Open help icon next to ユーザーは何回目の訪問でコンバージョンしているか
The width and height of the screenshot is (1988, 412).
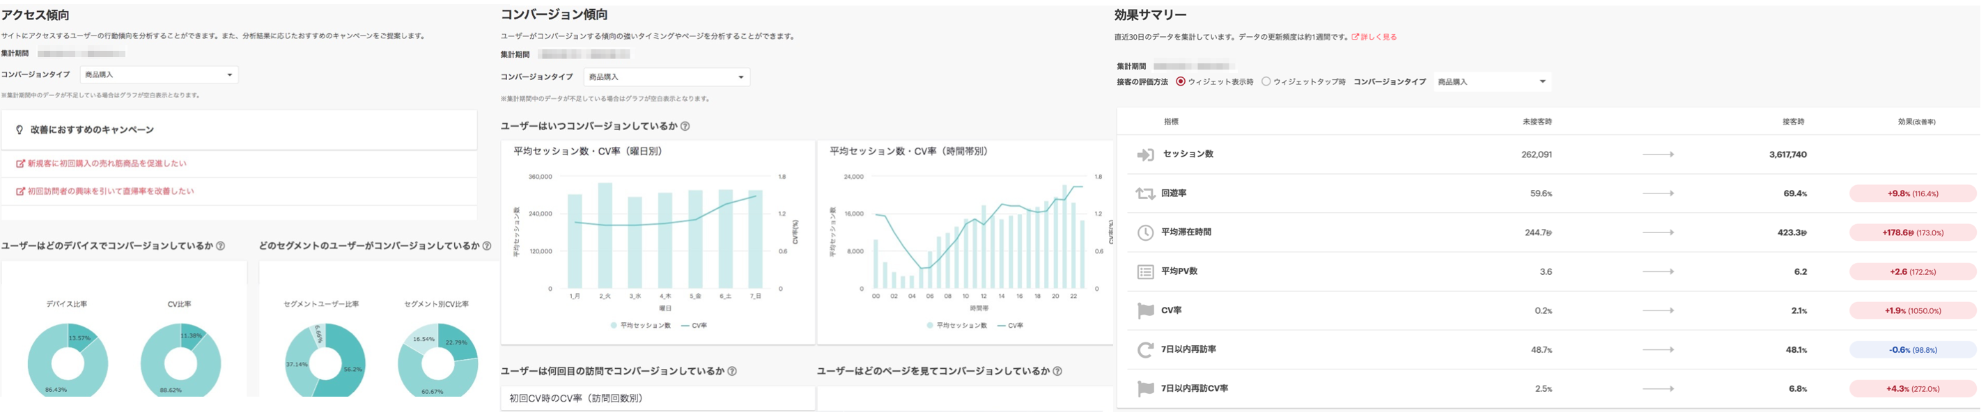click(732, 371)
